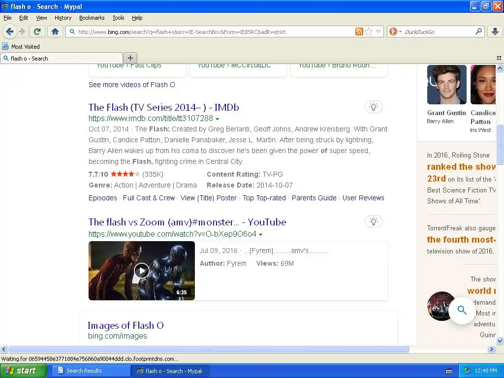
Task: Click the Grant Gustin name link
Action: coord(446,113)
